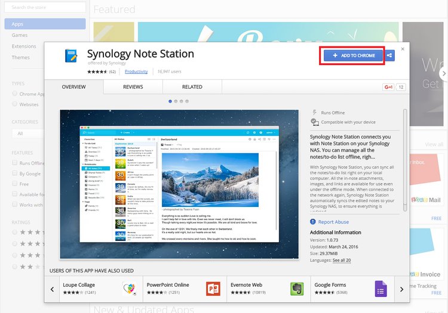Viewport: 448px width, 313px height.
Task: Open the Google Forms related app
Action: click(352, 289)
